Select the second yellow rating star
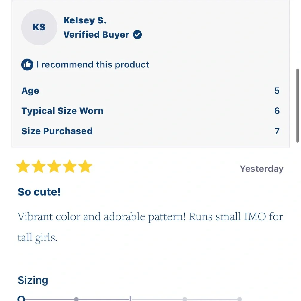This screenshot has height=301, width=301. (39, 166)
